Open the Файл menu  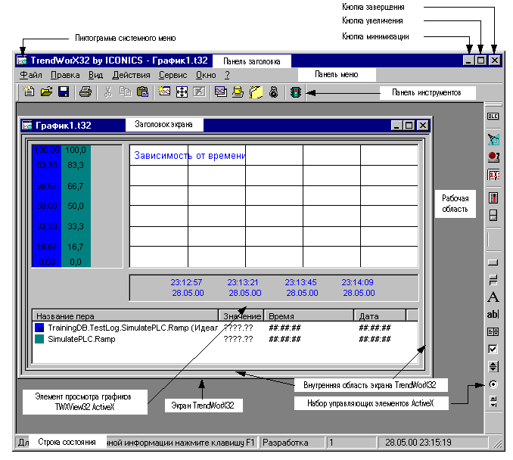pos(31,75)
